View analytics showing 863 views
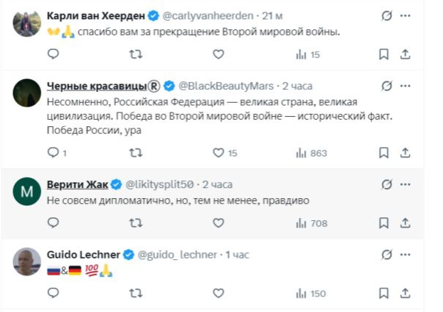Screen dimensions: 443x312 click(311, 153)
